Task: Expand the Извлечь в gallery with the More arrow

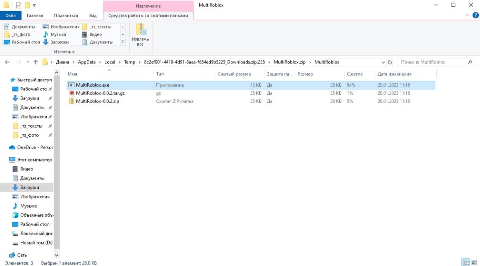Action: tap(123, 42)
